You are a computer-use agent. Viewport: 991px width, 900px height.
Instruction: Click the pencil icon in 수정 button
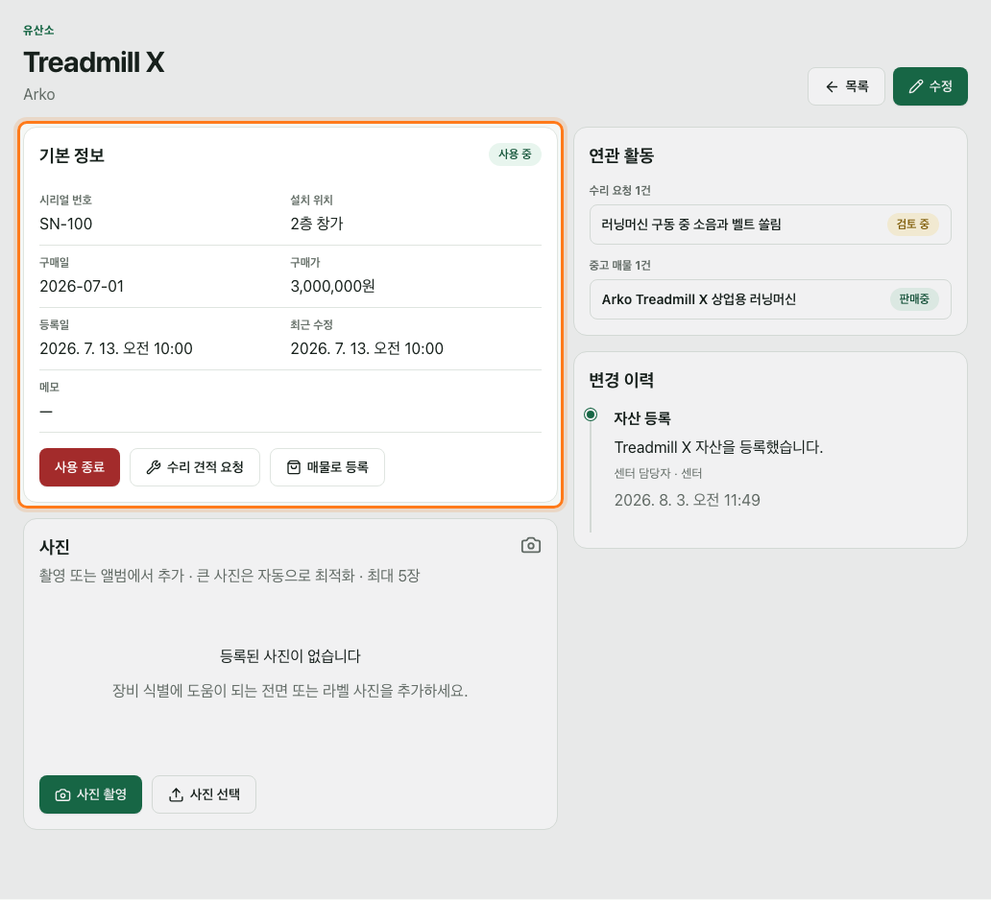(915, 86)
